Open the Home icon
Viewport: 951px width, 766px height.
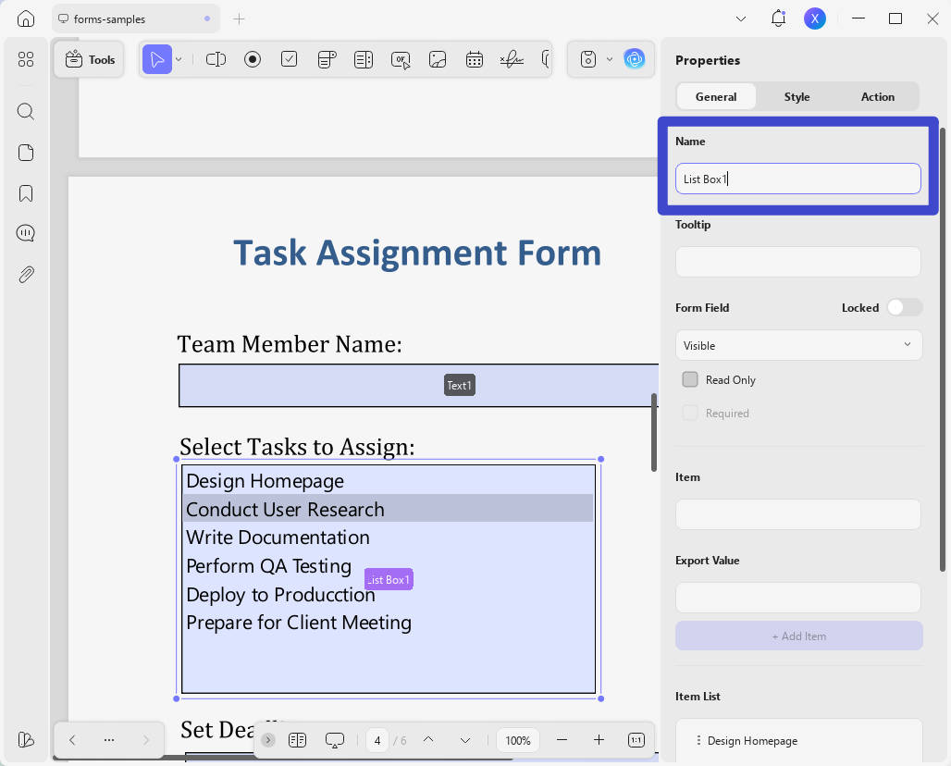[x=26, y=19]
